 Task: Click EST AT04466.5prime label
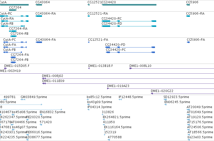point(24,122)
